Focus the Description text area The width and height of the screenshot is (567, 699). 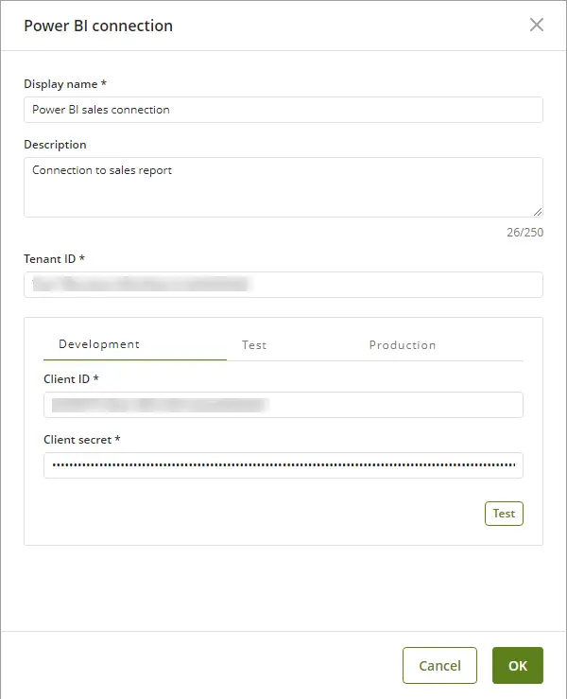[283, 187]
